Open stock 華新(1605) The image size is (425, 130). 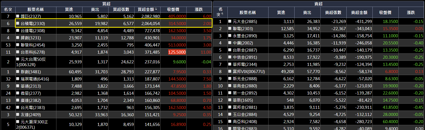[243, 100]
